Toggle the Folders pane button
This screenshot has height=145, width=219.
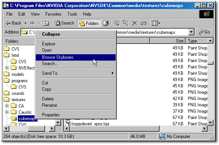[x=89, y=23]
